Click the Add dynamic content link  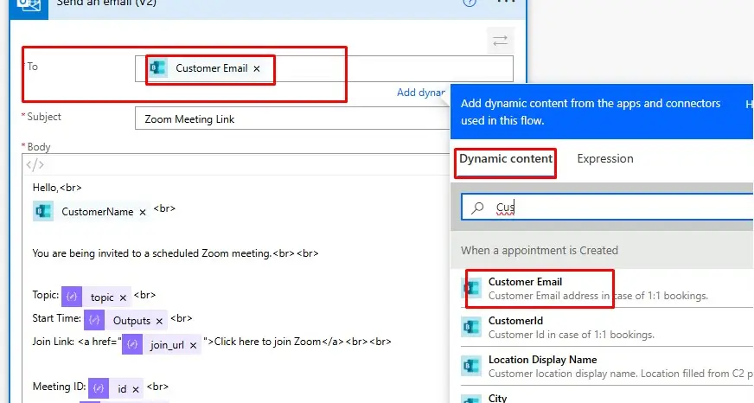421,93
